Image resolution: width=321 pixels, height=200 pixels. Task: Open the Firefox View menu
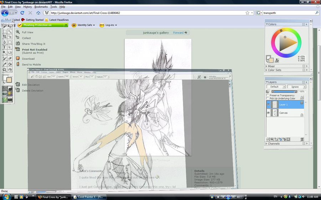point(18,7)
